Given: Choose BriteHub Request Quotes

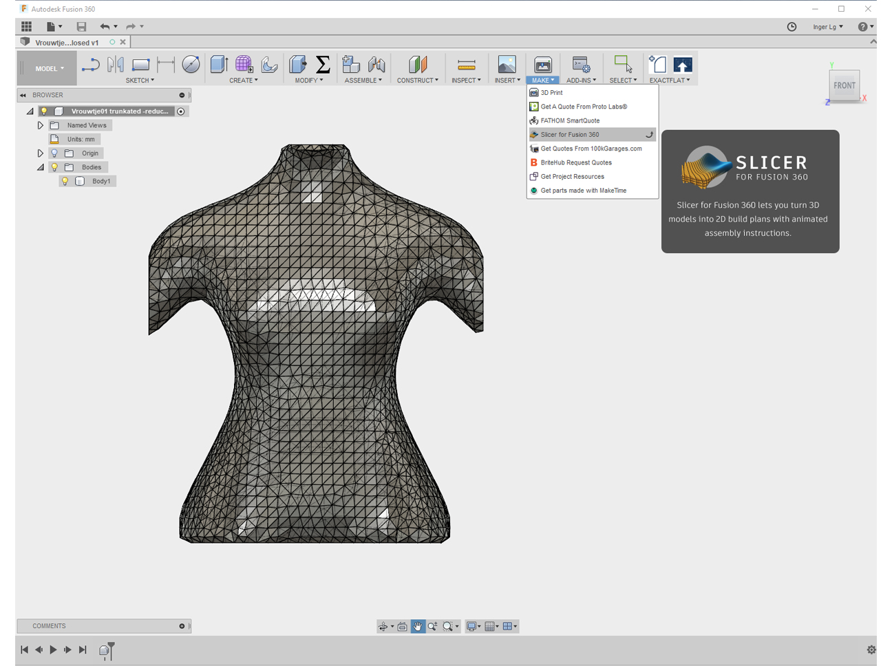Looking at the screenshot, I should tap(592, 163).
